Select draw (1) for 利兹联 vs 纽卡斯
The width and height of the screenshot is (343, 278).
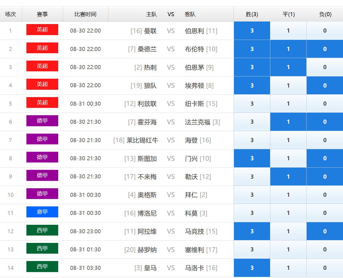pos(288,104)
